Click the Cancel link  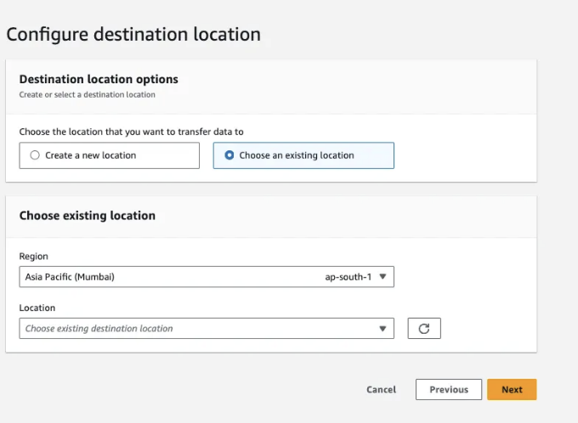[381, 390]
